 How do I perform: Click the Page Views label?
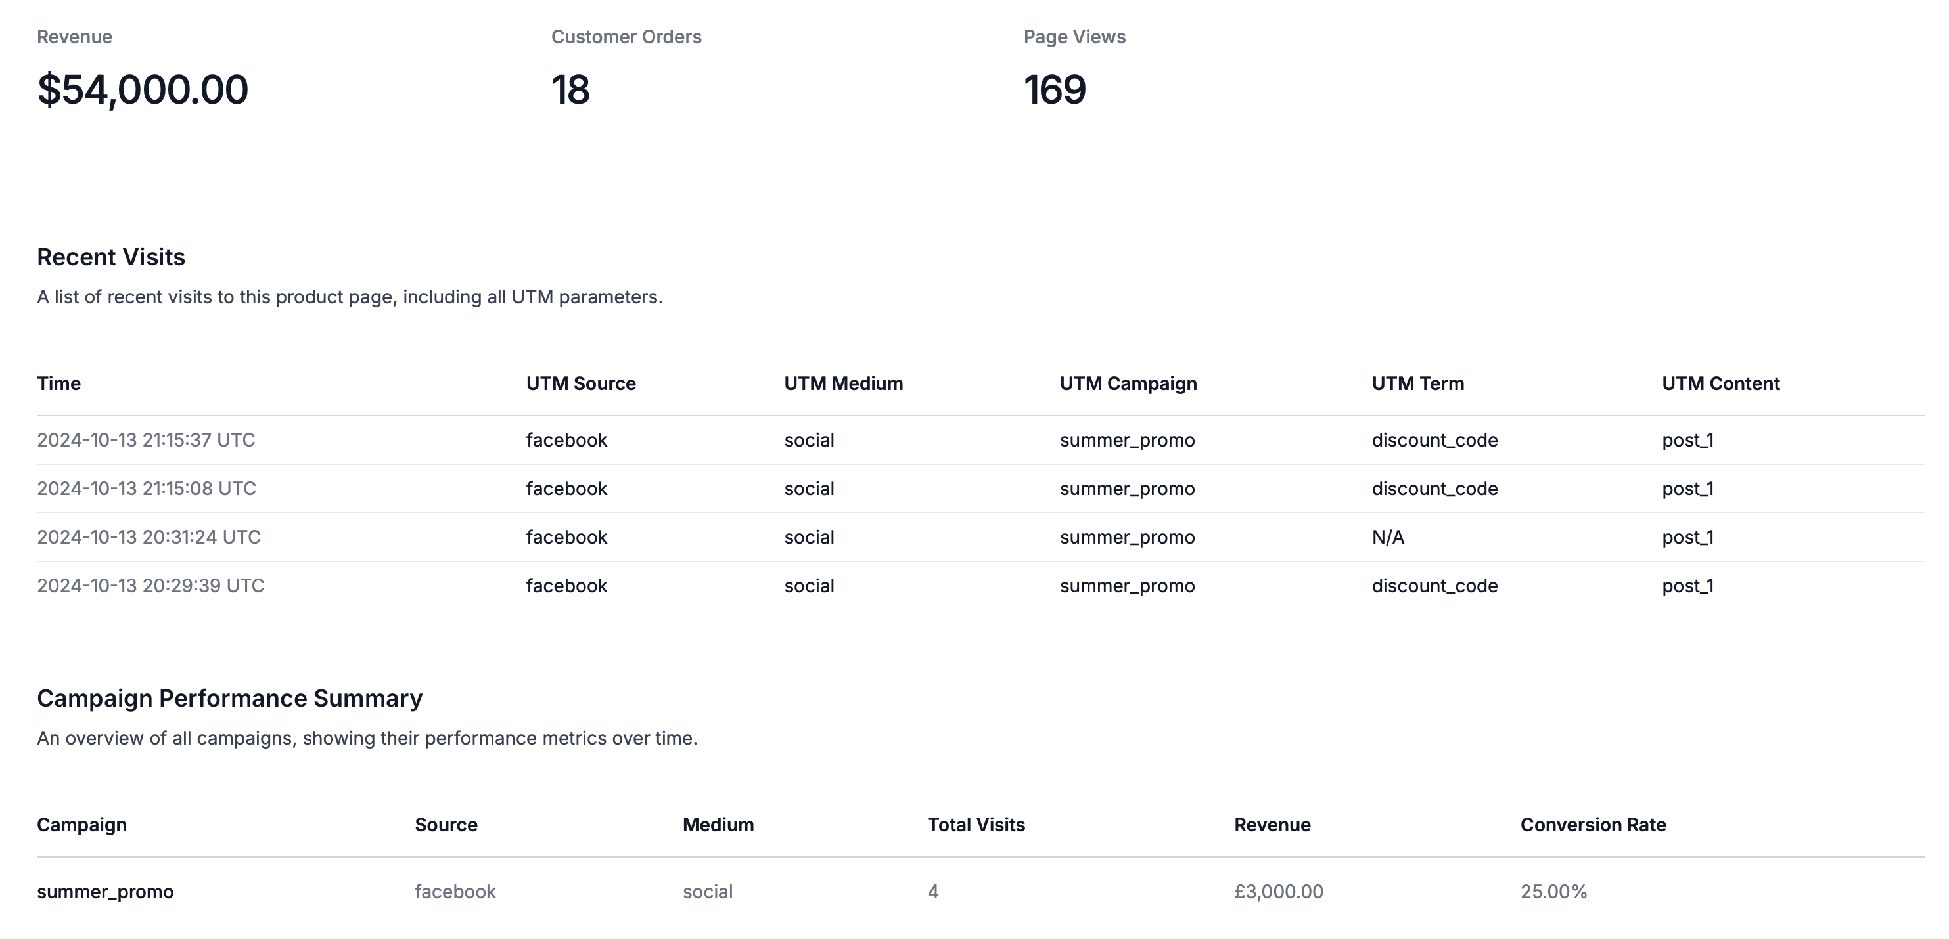(1074, 37)
